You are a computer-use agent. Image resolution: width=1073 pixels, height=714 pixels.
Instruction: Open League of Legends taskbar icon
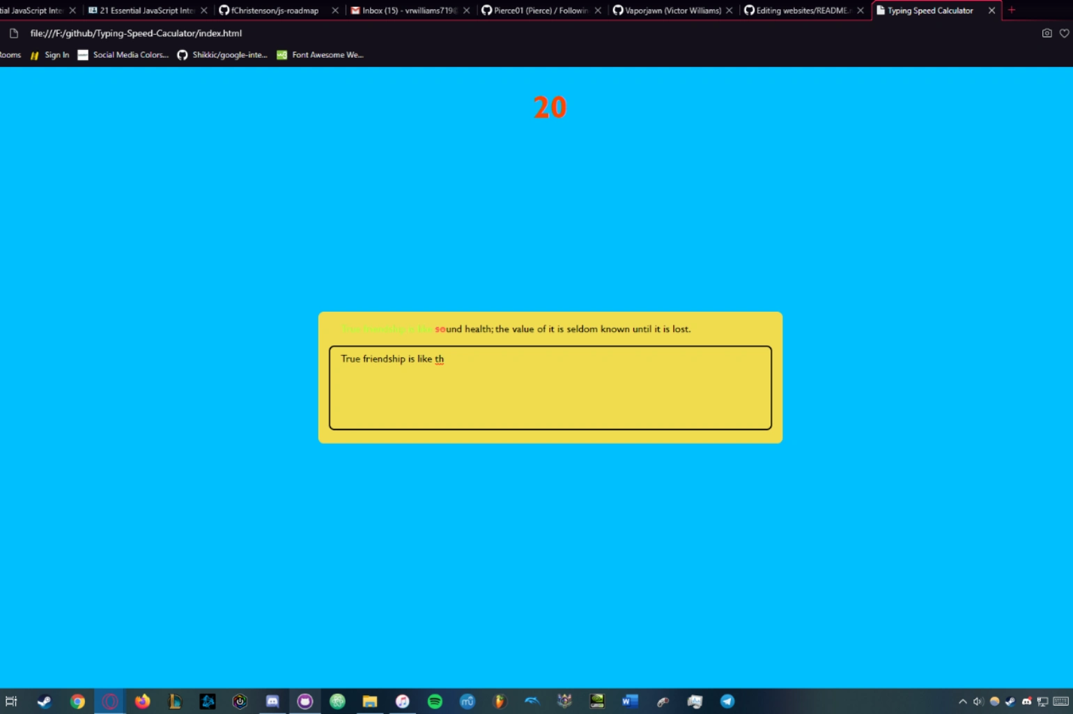(x=175, y=701)
